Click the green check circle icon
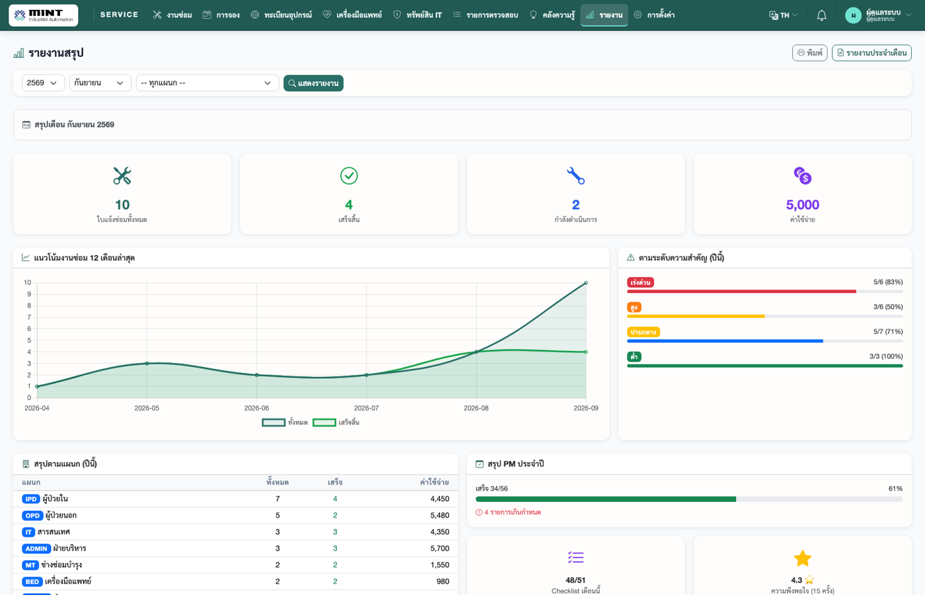 [x=349, y=176]
